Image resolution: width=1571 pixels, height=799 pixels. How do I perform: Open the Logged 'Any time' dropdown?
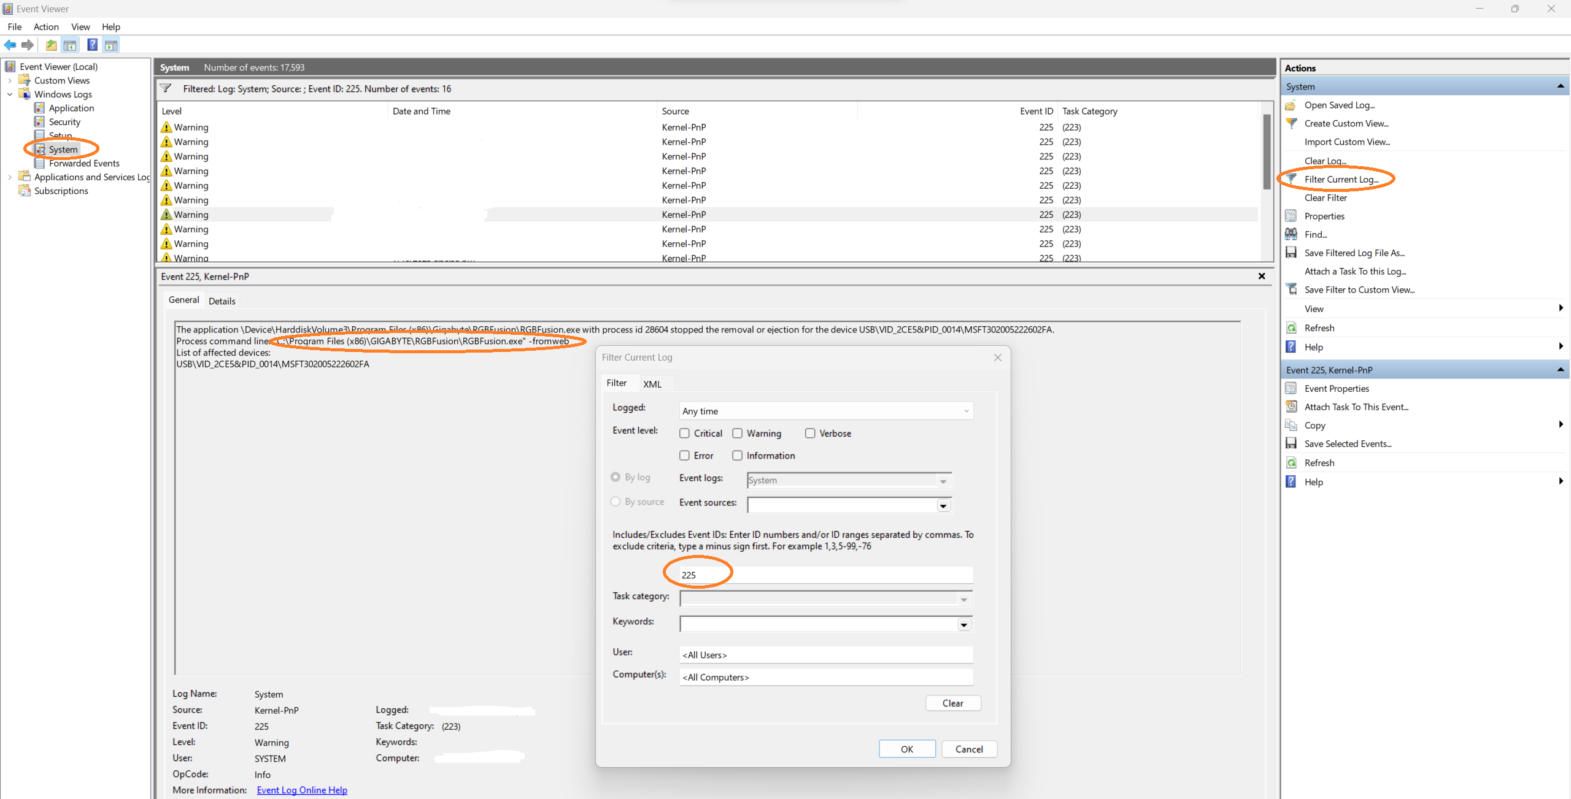click(x=965, y=410)
